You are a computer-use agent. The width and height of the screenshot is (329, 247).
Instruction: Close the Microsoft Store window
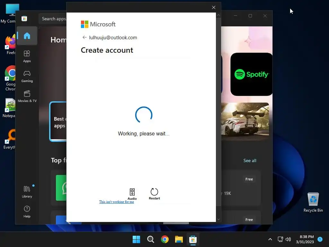pyautogui.click(x=265, y=16)
